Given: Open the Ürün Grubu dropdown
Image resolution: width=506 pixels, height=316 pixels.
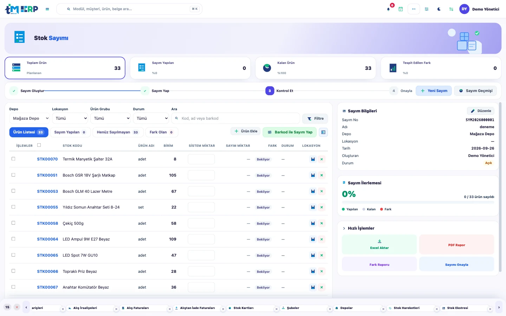Looking at the screenshot, I should pyautogui.click(x=110, y=118).
